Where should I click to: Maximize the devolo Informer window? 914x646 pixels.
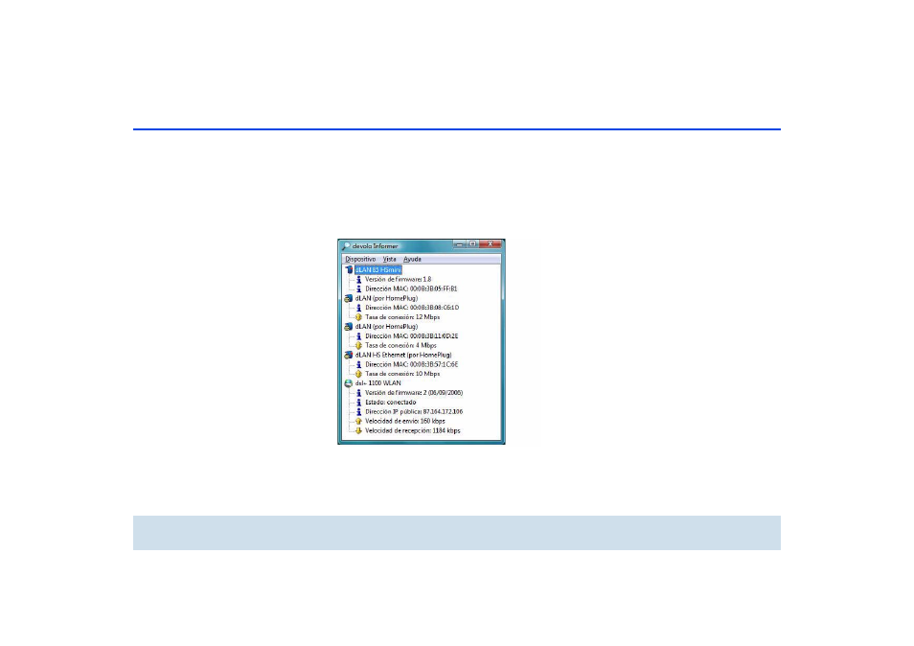[472, 244]
